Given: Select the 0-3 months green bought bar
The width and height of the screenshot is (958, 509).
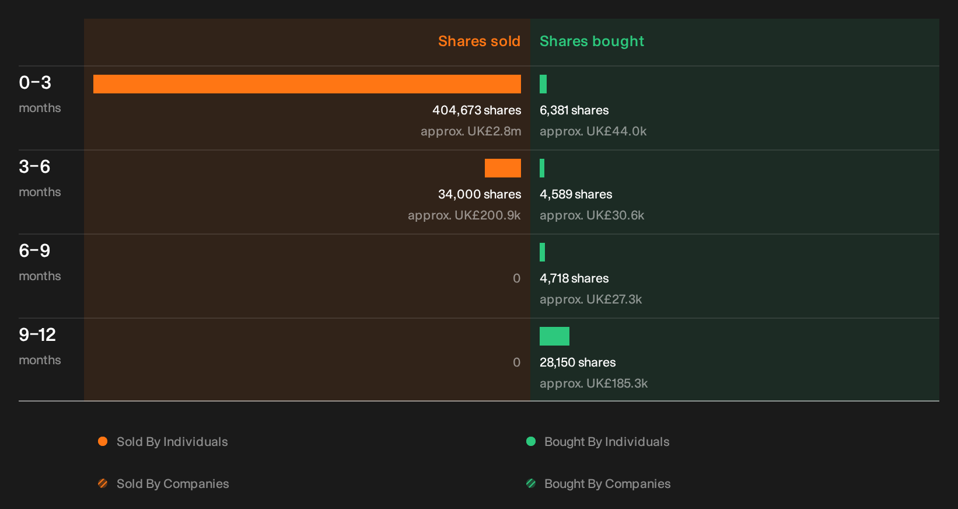Looking at the screenshot, I should 543,84.
